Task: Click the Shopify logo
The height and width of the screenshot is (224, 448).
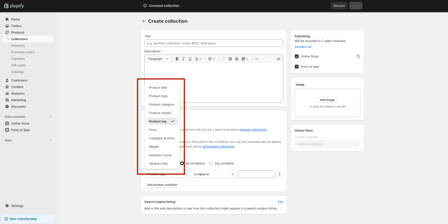Action: pyautogui.click(x=14, y=6)
